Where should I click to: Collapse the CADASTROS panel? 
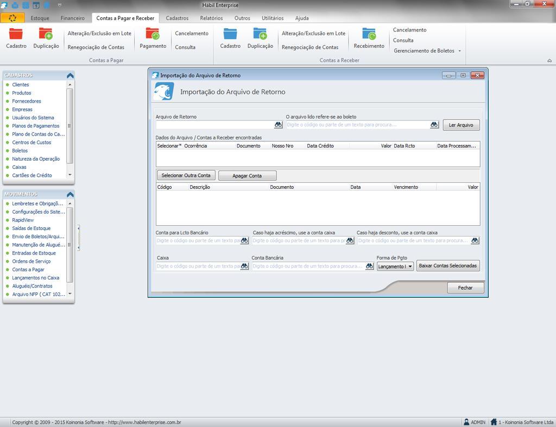tap(70, 75)
